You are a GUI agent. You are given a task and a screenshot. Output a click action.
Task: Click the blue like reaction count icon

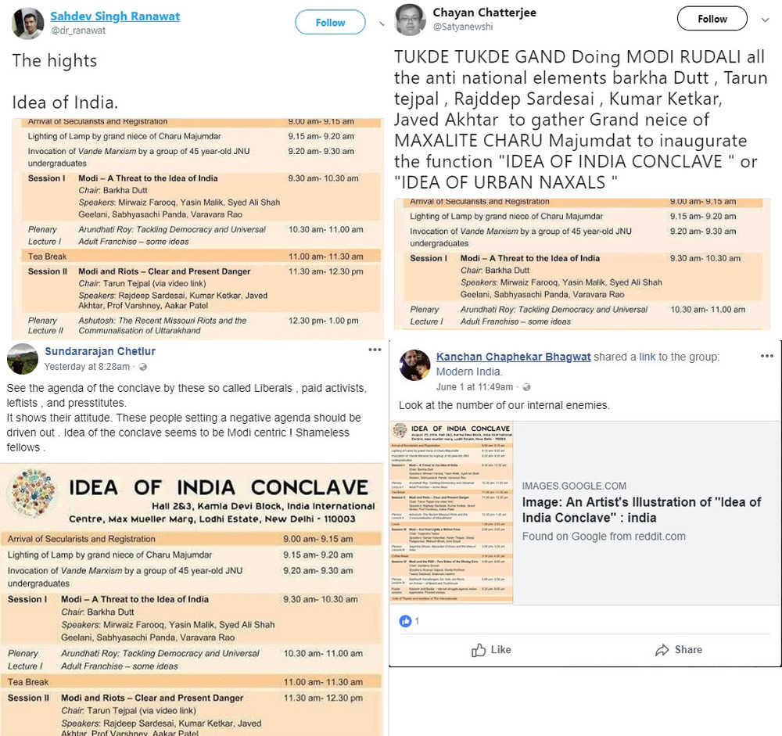click(405, 621)
